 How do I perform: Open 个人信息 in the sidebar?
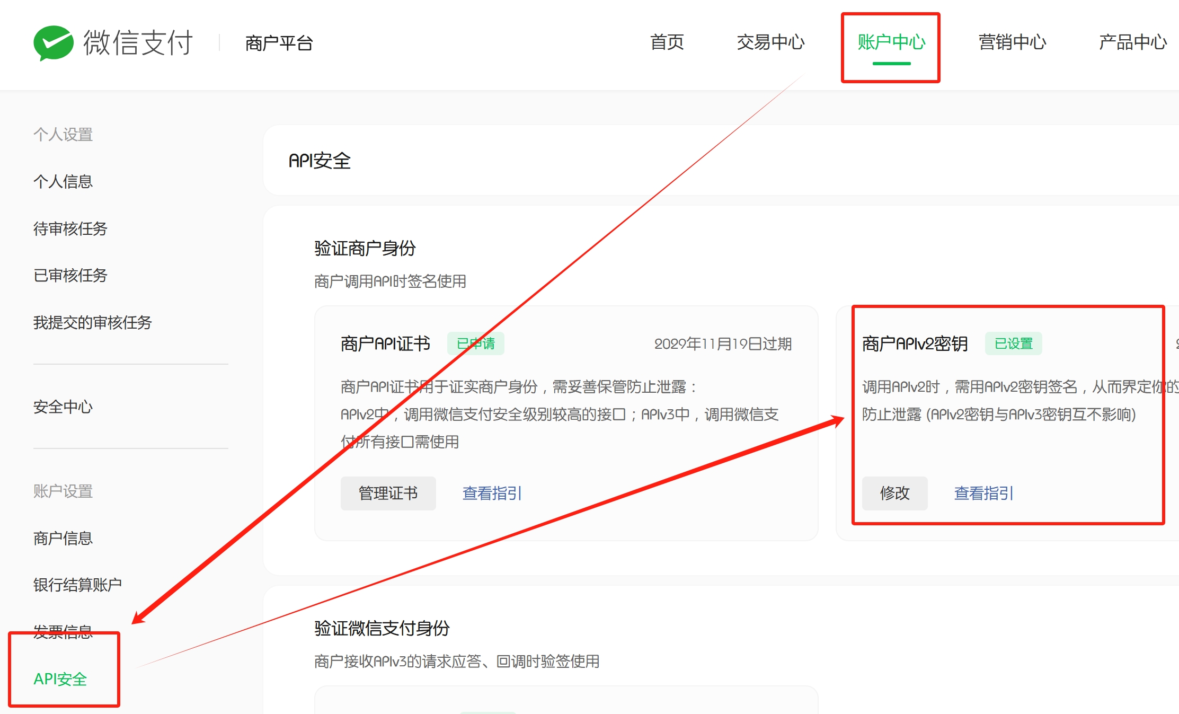tap(63, 182)
